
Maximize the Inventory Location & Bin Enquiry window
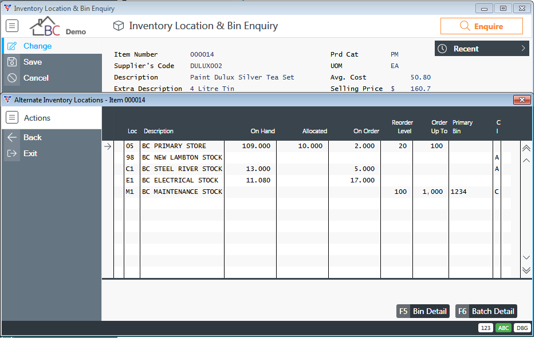click(x=503, y=9)
